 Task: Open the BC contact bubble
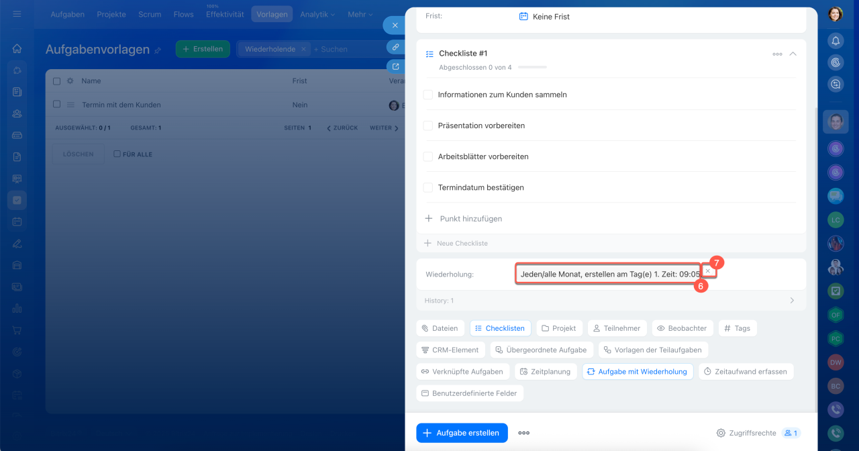tap(836, 386)
